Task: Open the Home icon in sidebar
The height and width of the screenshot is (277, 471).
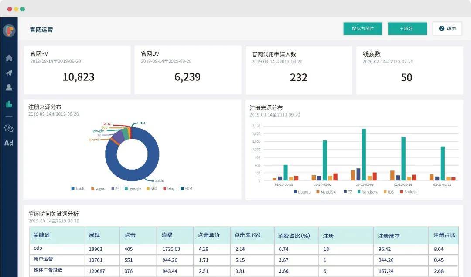Action: click(x=9, y=57)
